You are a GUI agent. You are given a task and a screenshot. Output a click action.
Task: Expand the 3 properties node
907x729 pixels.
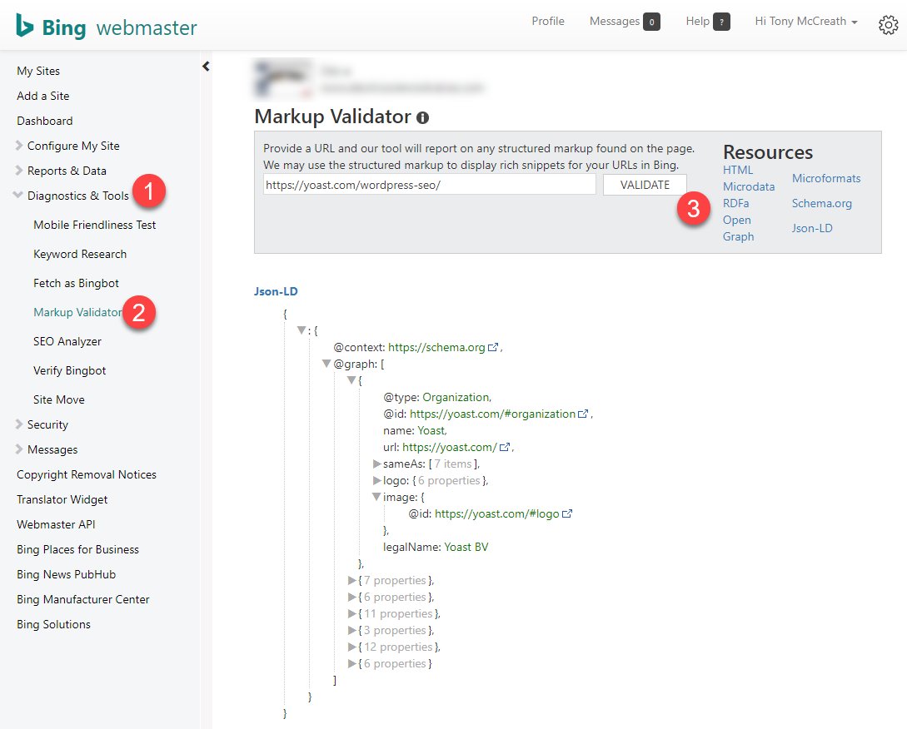pos(351,630)
